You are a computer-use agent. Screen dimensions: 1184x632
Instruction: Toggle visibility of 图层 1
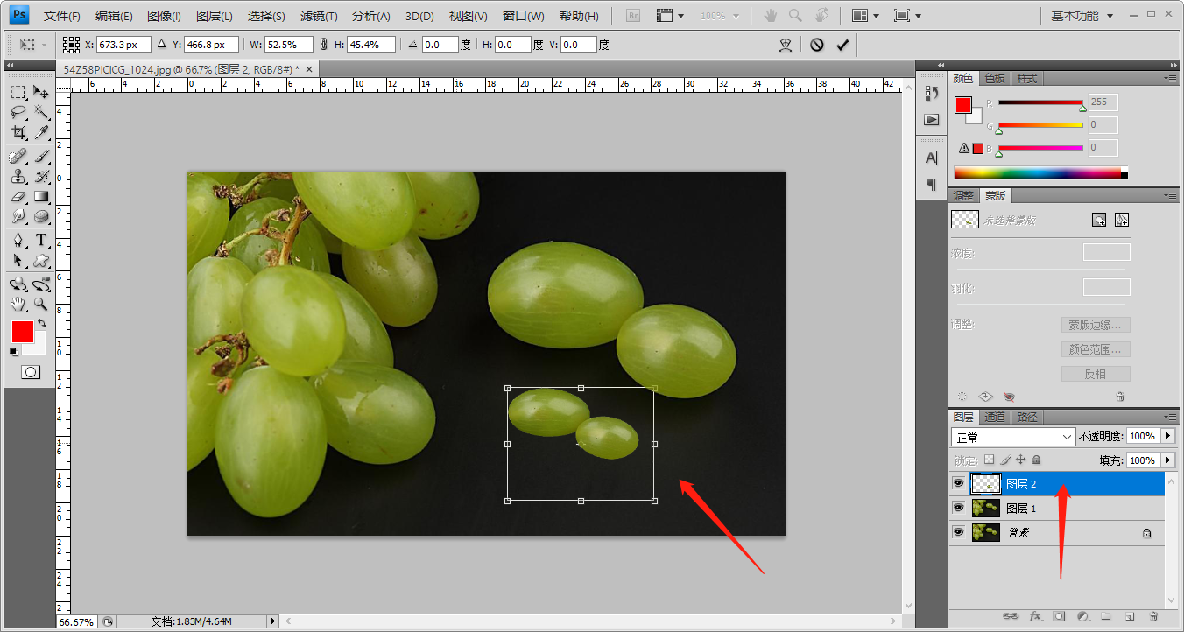point(959,508)
